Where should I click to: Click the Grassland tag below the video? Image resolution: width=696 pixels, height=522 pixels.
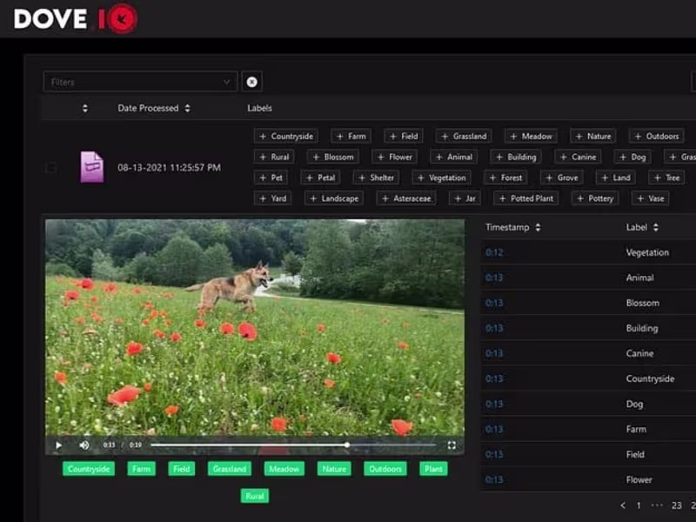click(x=229, y=469)
